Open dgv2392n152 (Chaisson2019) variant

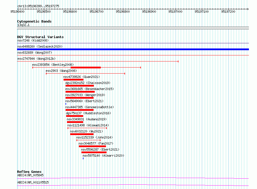(88, 83)
